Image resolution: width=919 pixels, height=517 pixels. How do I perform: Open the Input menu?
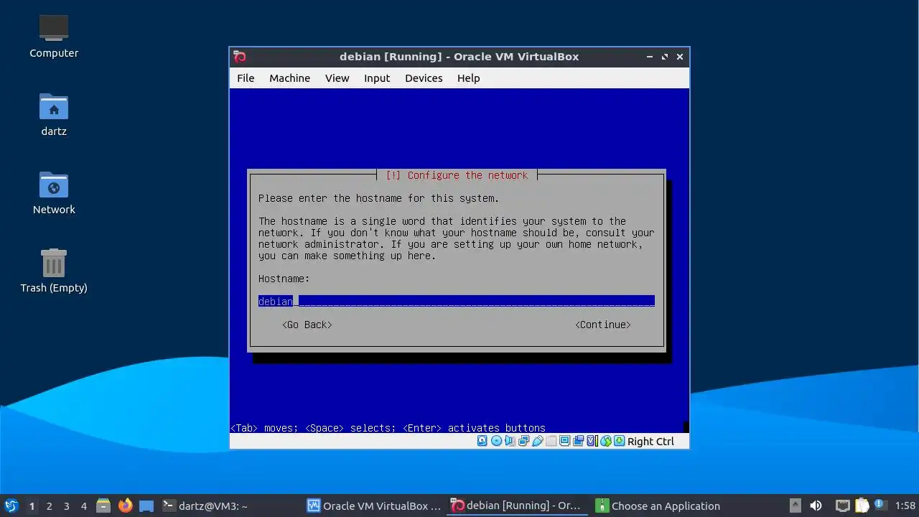click(377, 78)
